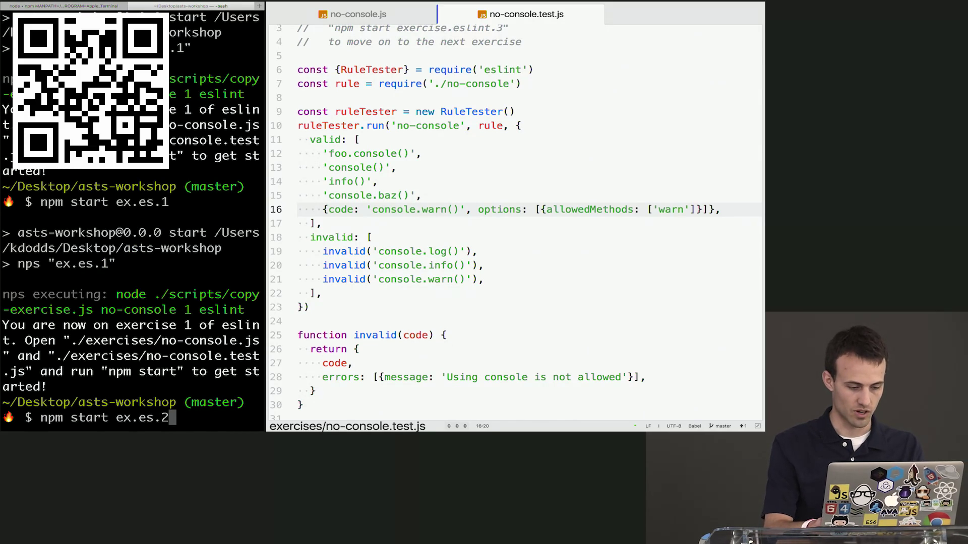
Task: Click the exercises/no-console.test.js file path
Action: coord(347,426)
